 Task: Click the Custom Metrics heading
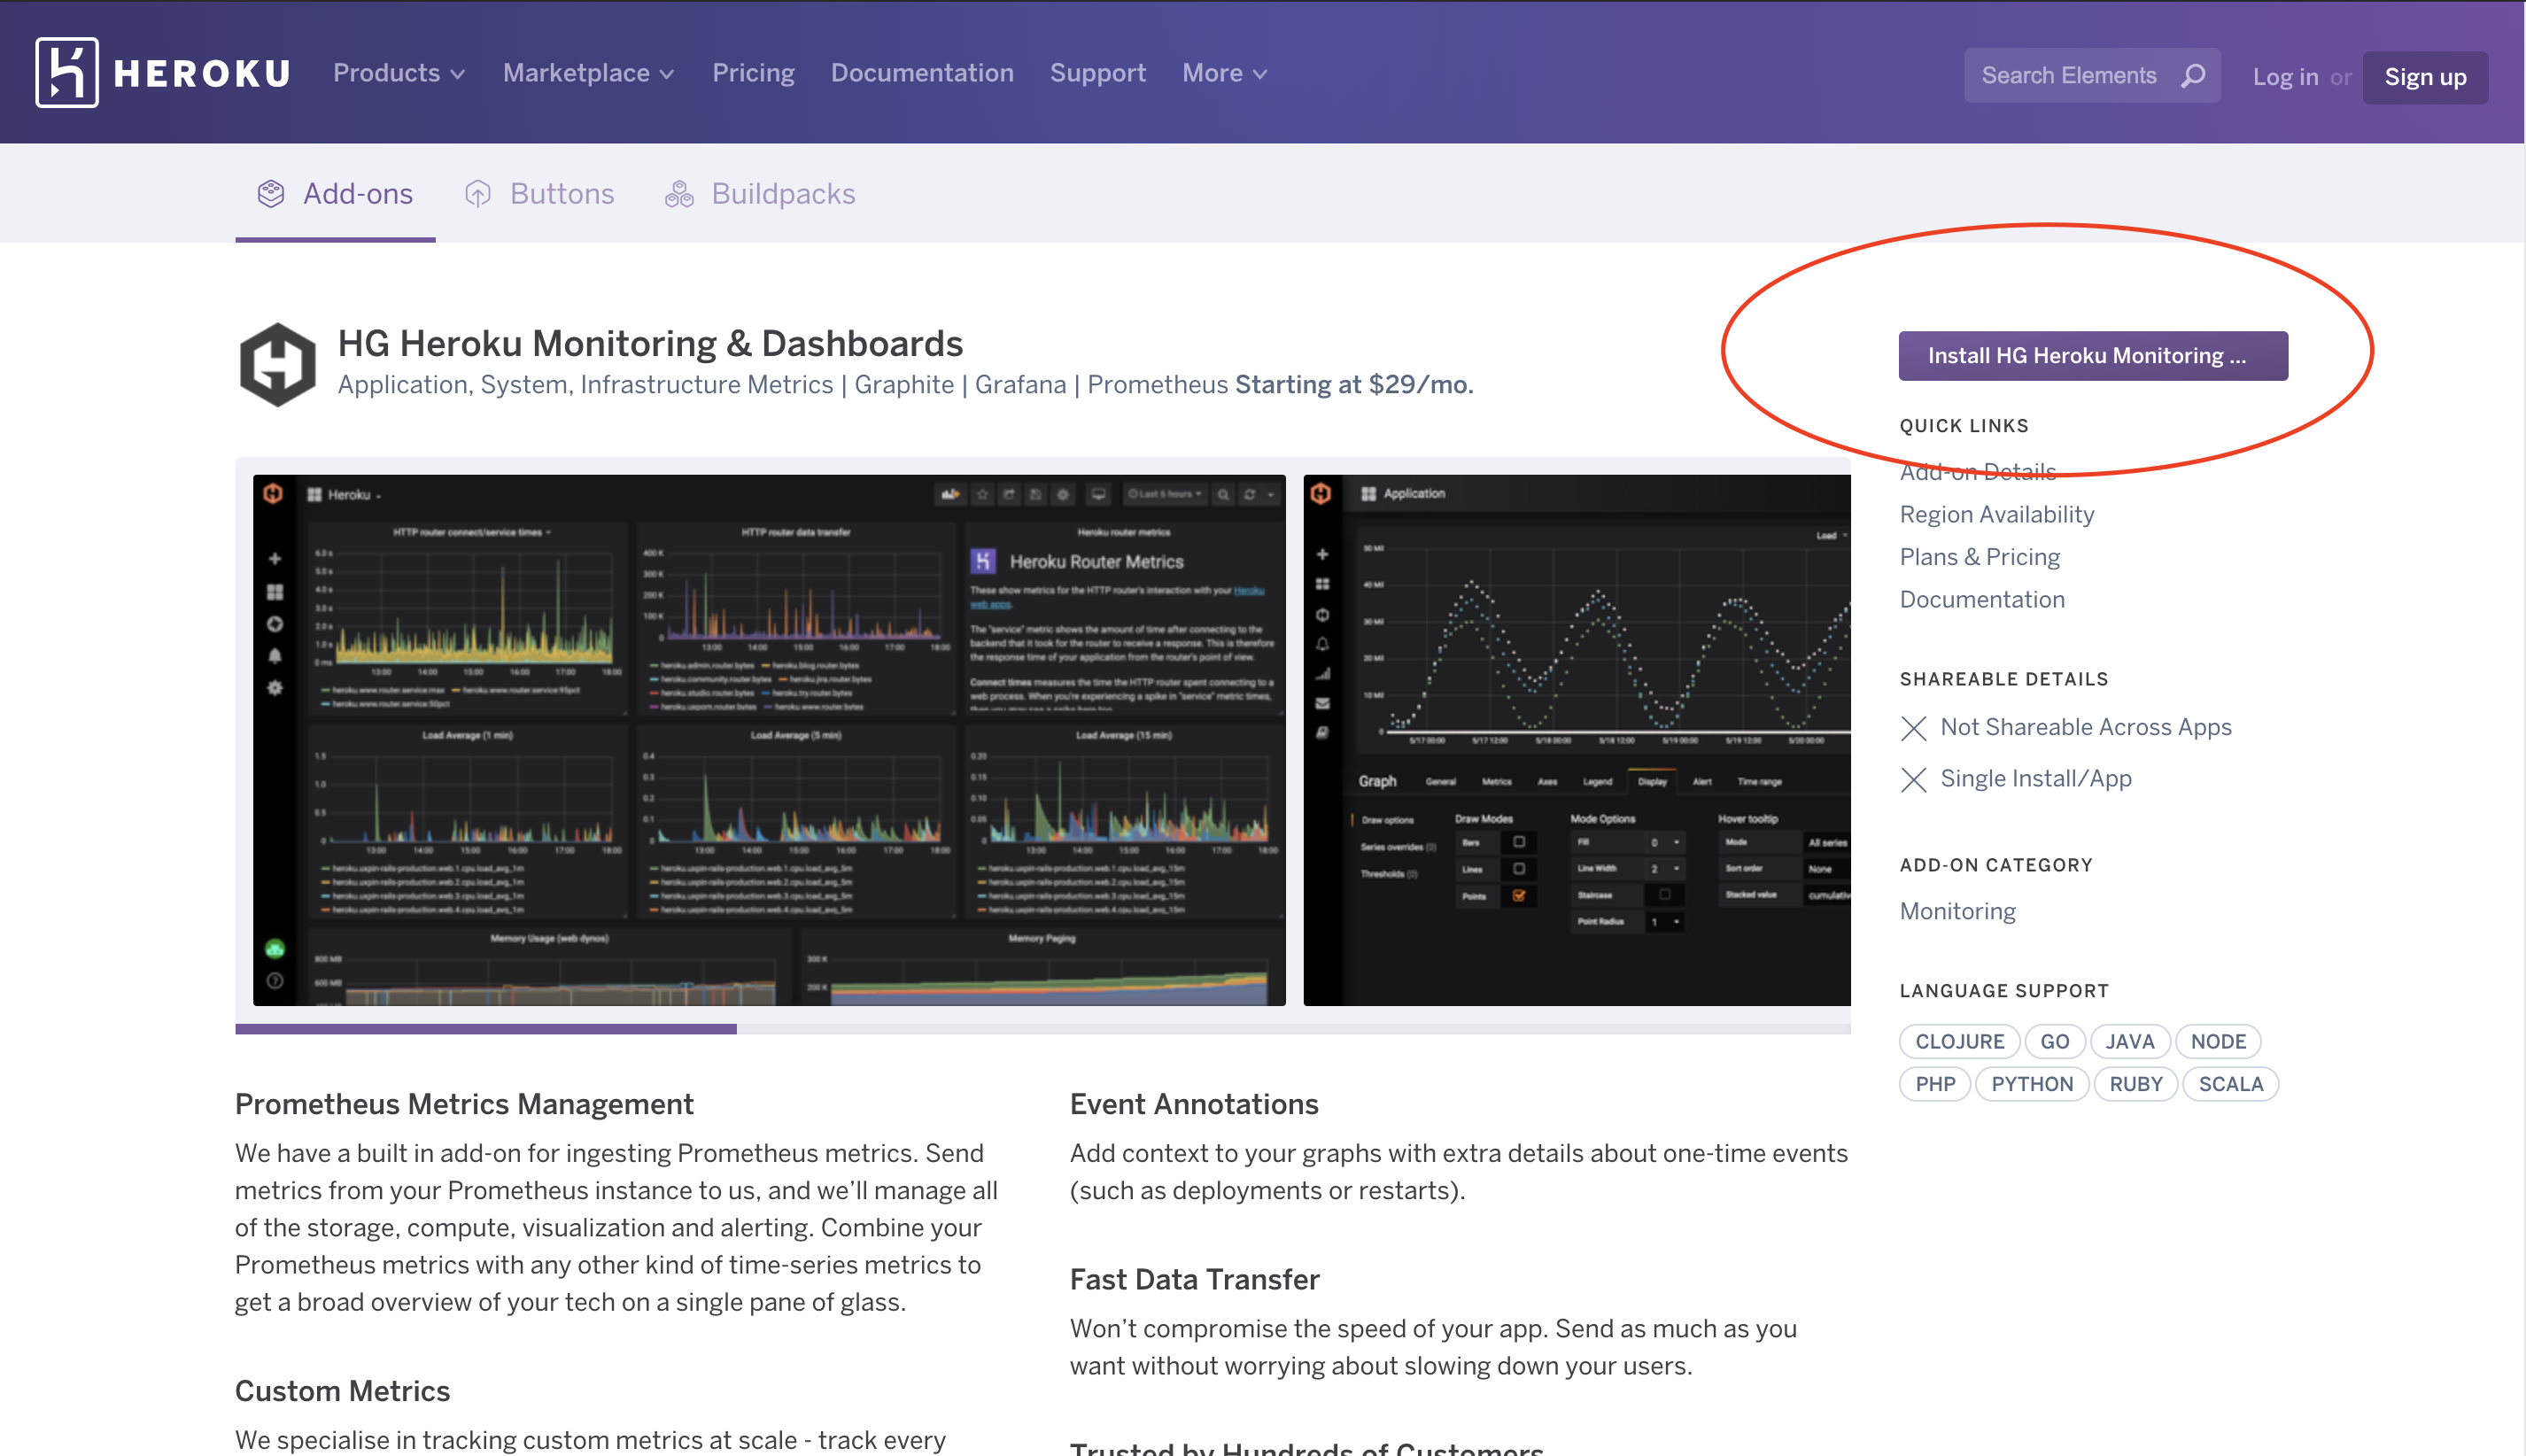(342, 1391)
